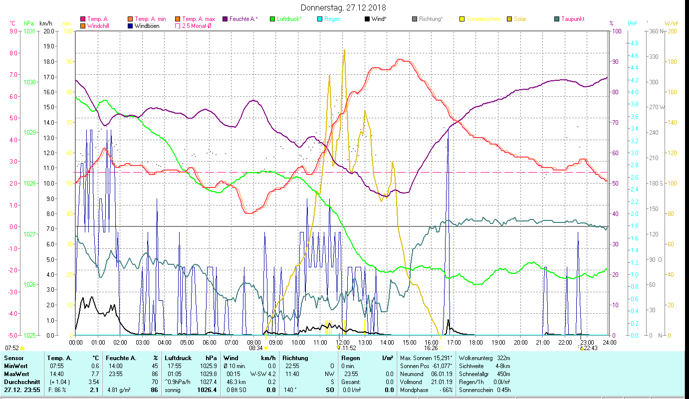Click the pink Temp. A. legend swatch

82,19
